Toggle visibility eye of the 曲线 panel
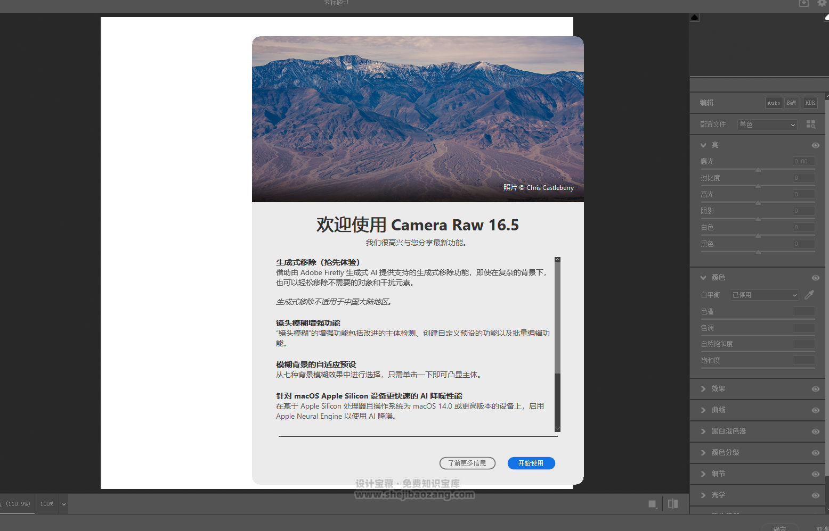 pos(816,410)
